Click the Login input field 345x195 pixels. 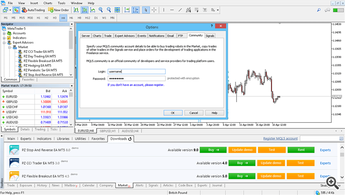point(137,72)
